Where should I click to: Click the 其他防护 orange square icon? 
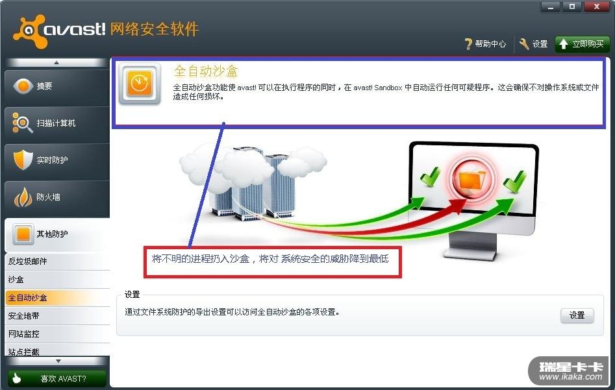coord(23,234)
